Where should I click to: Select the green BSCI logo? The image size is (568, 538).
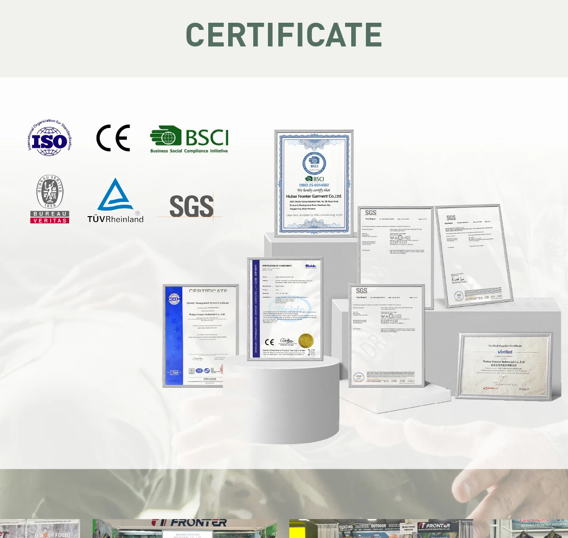pyautogui.click(x=189, y=140)
